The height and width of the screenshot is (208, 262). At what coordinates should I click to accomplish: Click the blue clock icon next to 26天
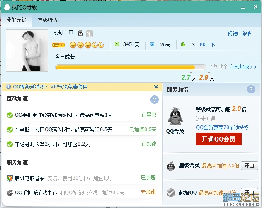pos(152,44)
